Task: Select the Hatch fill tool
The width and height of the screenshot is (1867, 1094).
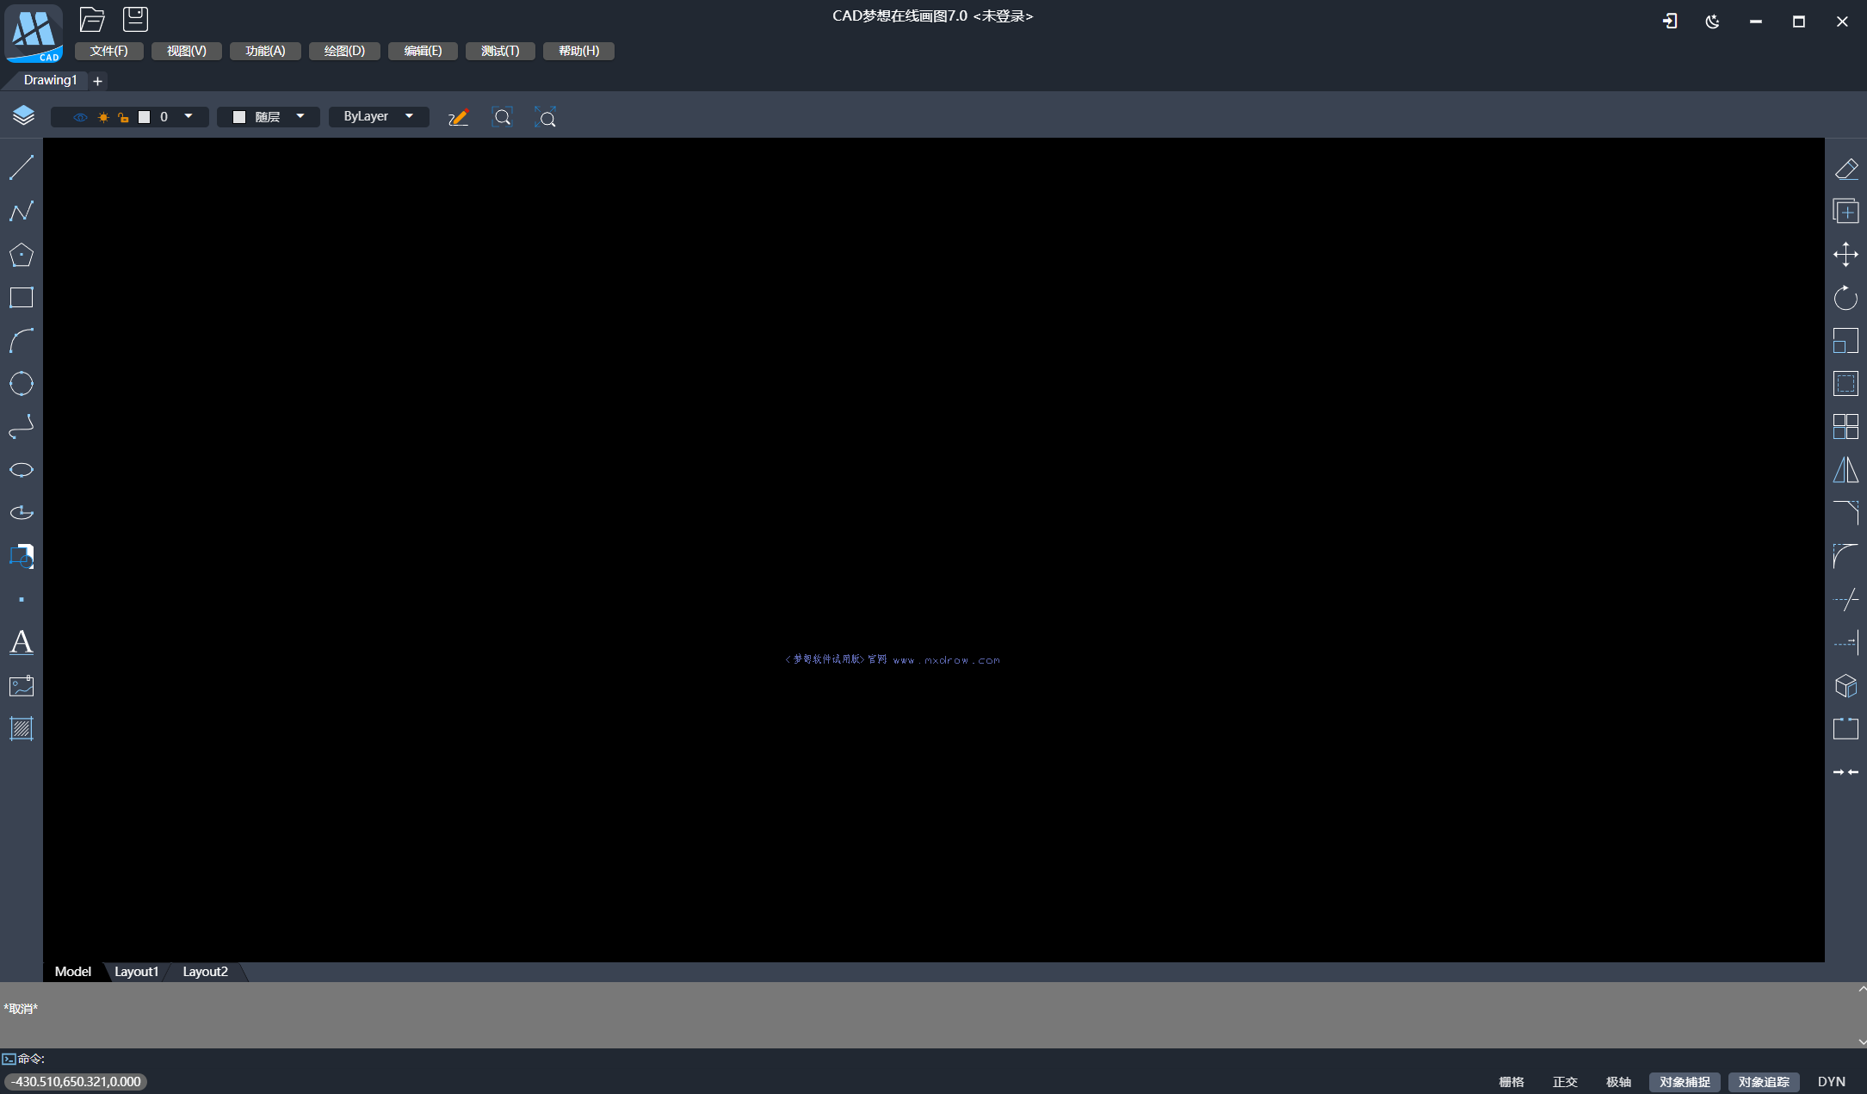Action: (x=22, y=729)
